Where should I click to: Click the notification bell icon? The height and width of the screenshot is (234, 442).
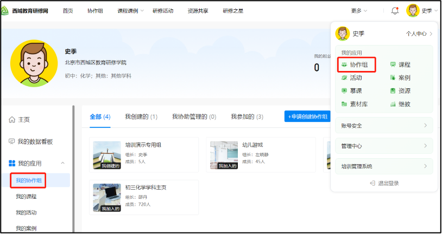pyautogui.click(x=395, y=11)
